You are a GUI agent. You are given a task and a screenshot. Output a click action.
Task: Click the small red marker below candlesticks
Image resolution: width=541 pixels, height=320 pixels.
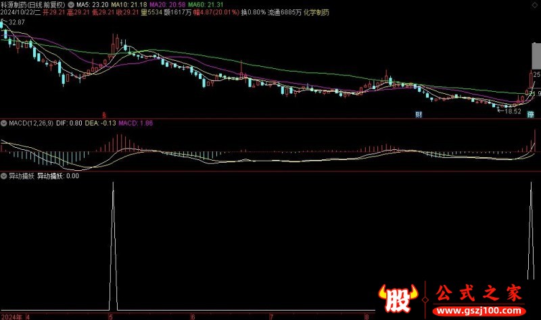coord(103,114)
